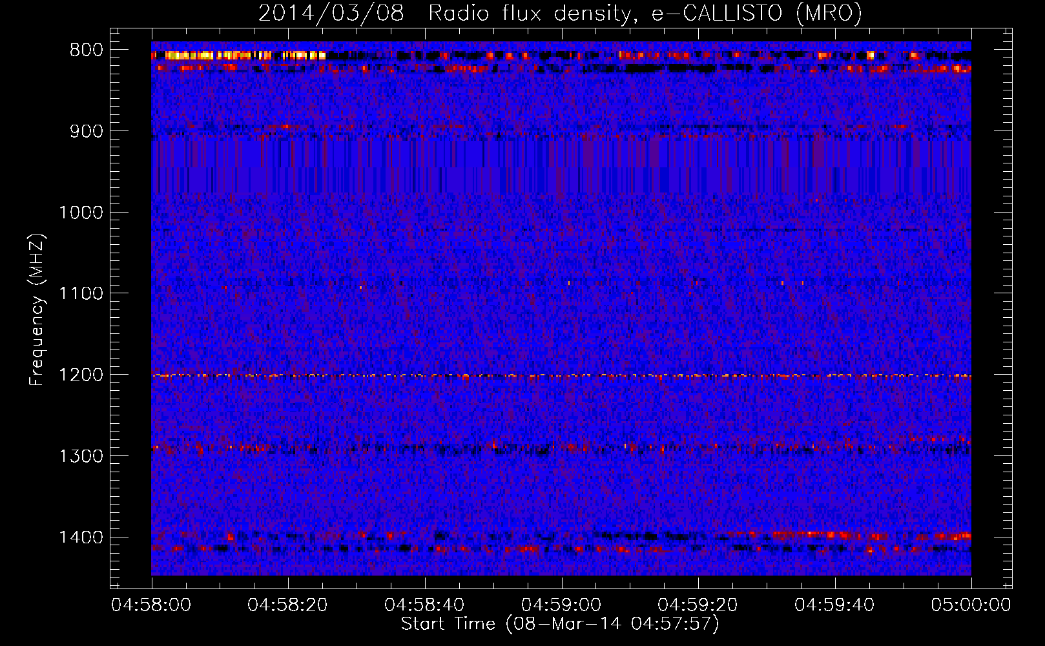Click the 1300 frequency tick label
This screenshot has height=646, width=1045.
coord(81,456)
